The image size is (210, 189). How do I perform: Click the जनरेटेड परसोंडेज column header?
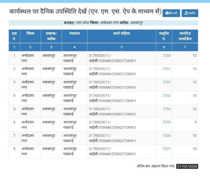coord(185,36)
